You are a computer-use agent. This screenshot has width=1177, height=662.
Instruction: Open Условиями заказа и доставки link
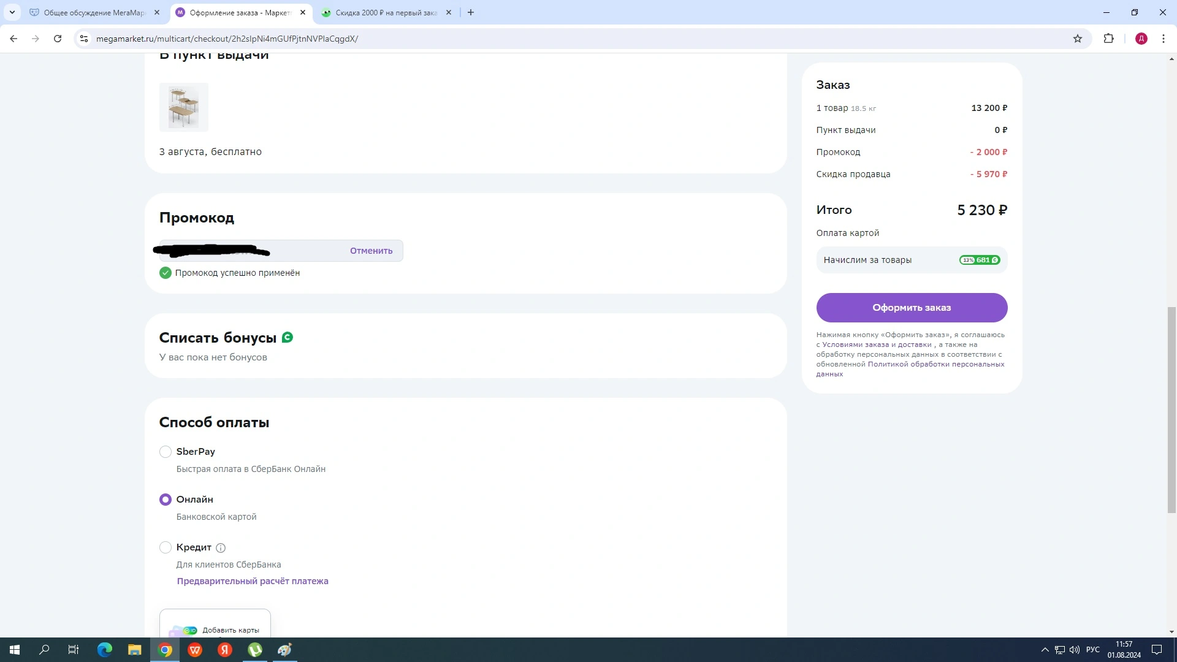[877, 344]
